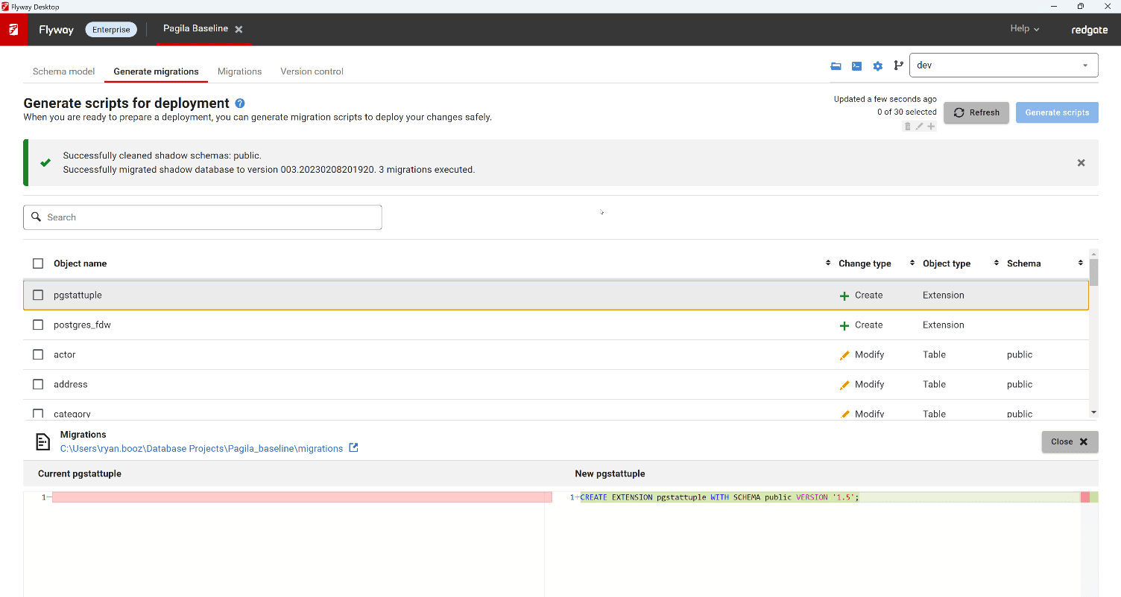Toggle the select-all objects checkbox
Screen dimensions: 1121x597
pos(38,264)
